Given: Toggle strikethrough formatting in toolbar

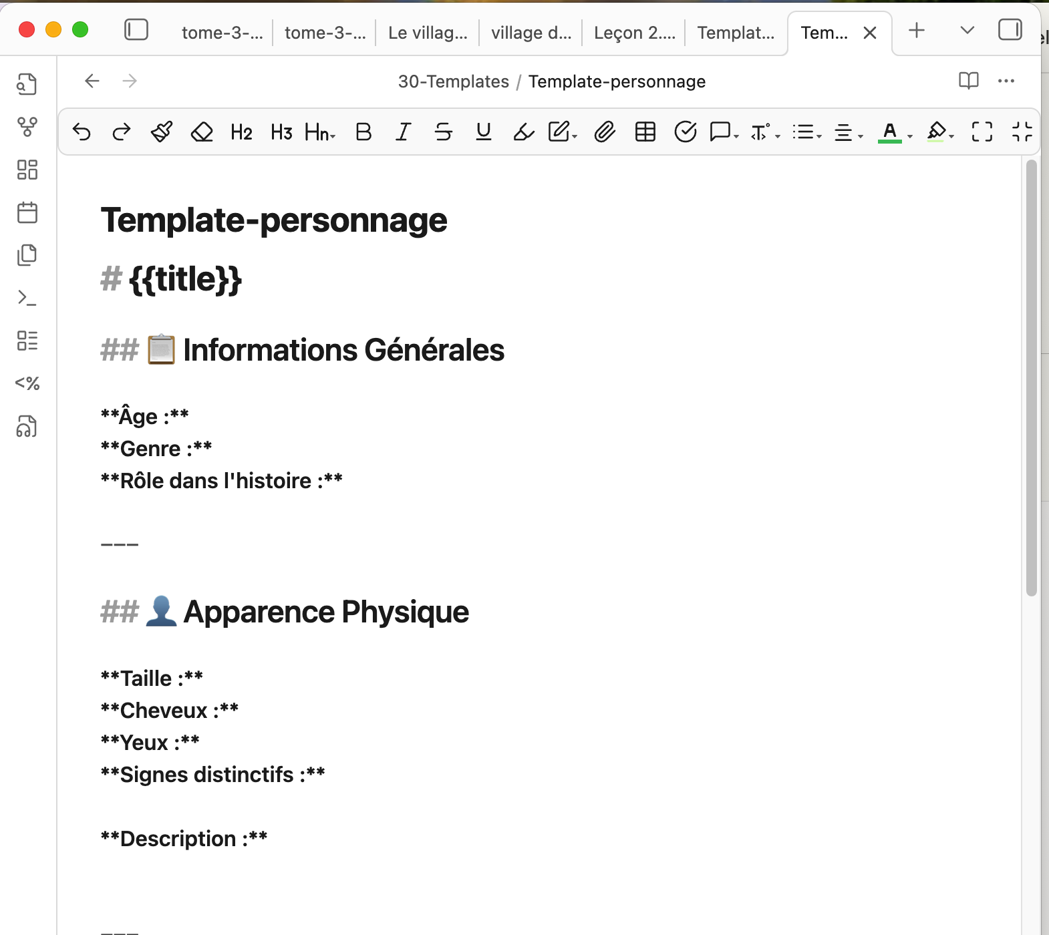Looking at the screenshot, I should point(443,132).
